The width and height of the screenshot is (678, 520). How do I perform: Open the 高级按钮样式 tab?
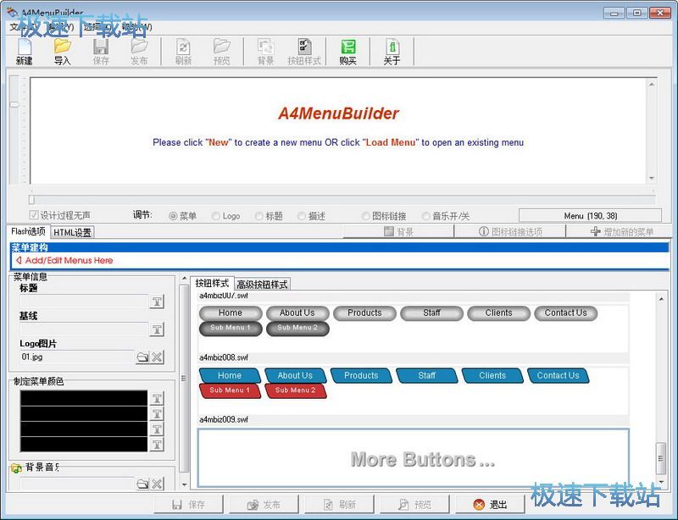click(x=262, y=284)
